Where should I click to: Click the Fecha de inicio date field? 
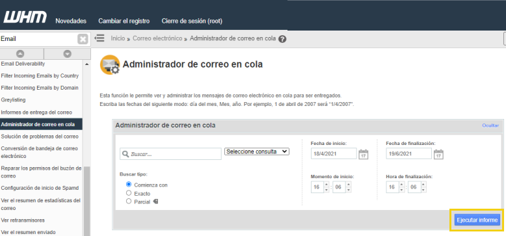(334, 154)
